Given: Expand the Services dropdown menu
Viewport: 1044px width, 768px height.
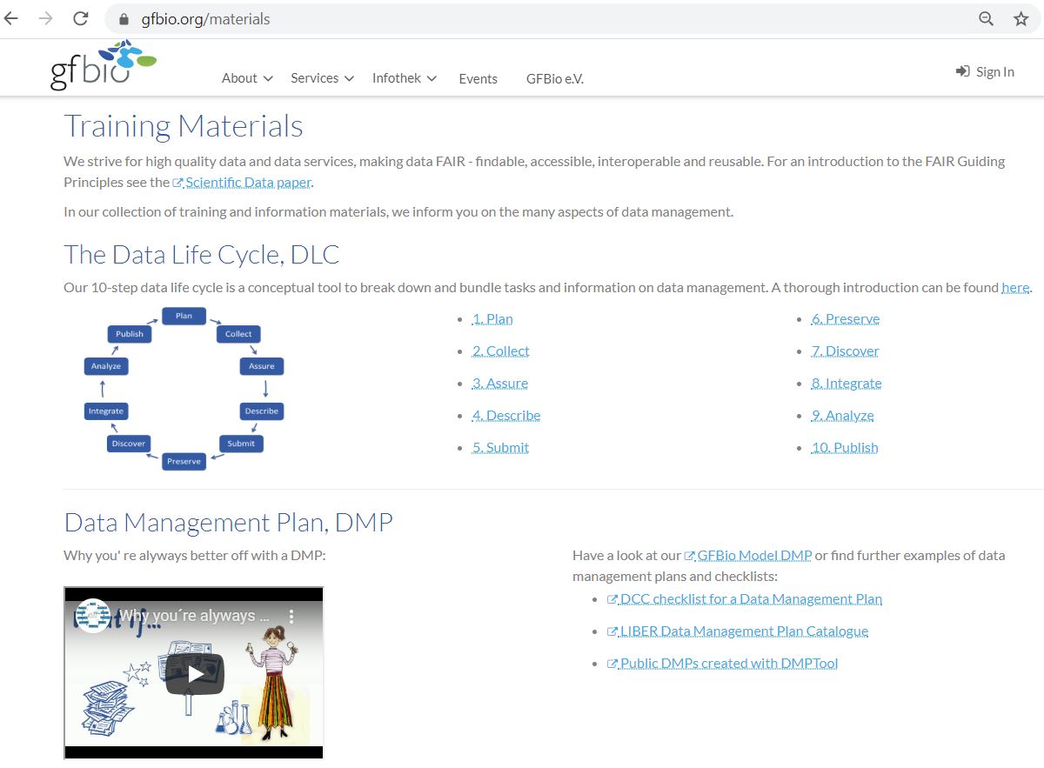Looking at the screenshot, I should [x=322, y=78].
